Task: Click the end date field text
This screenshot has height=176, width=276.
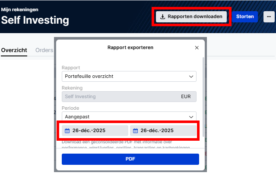Action: coord(157,130)
